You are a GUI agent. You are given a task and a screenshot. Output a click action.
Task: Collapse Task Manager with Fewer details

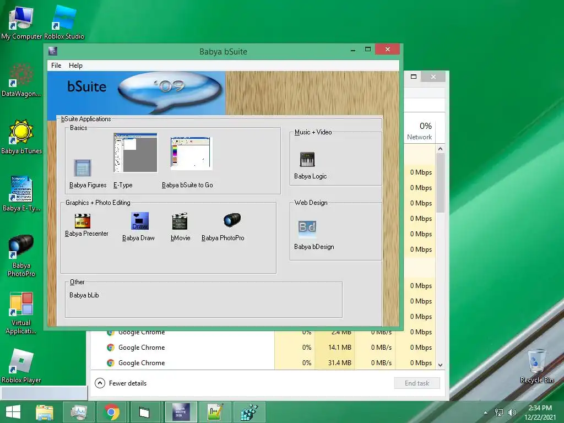click(121, 383)
